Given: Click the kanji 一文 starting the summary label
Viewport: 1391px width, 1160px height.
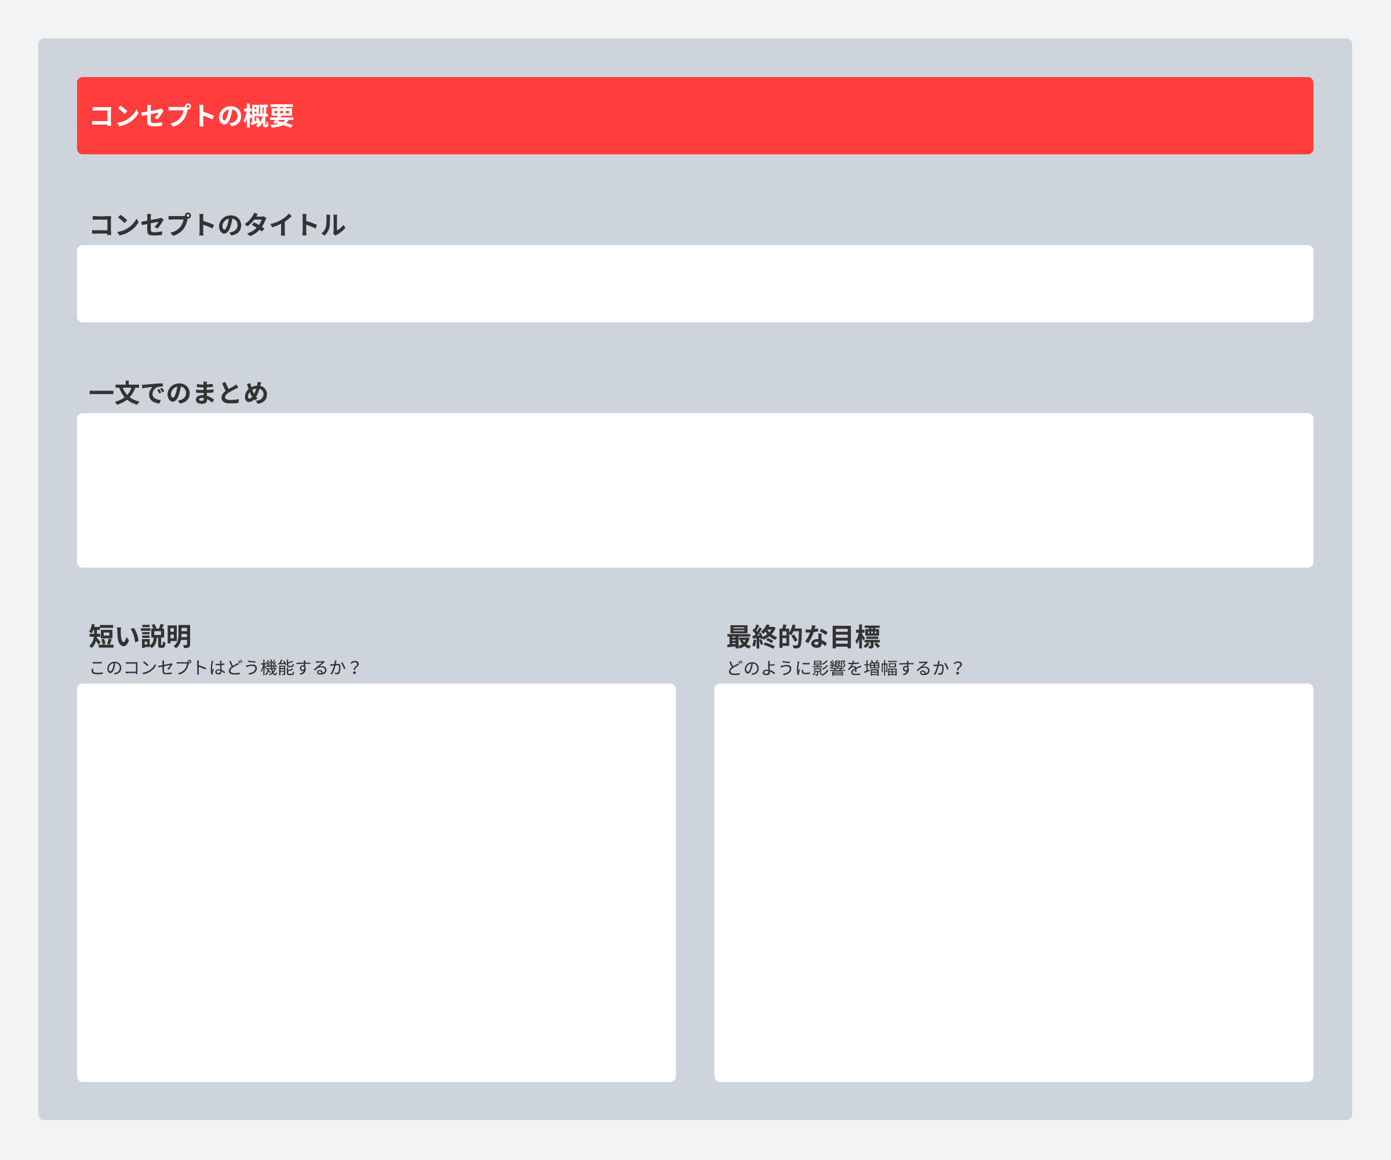Looking at the screenshot, I should pos(114,393).
